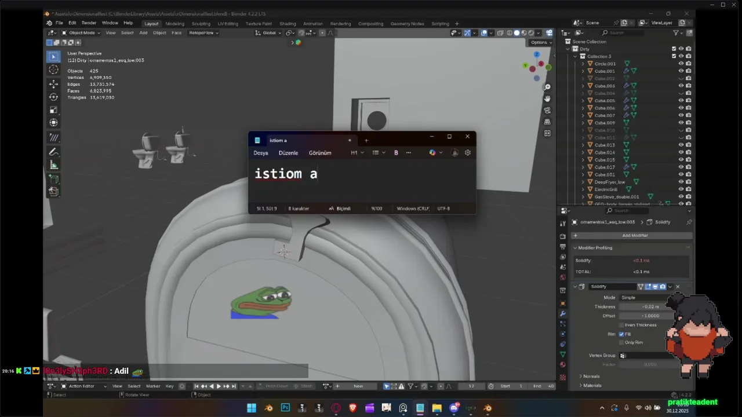Add a new tab in Notepad
The height and width of the screenshot is (417, 742).
tap(366, 140)
